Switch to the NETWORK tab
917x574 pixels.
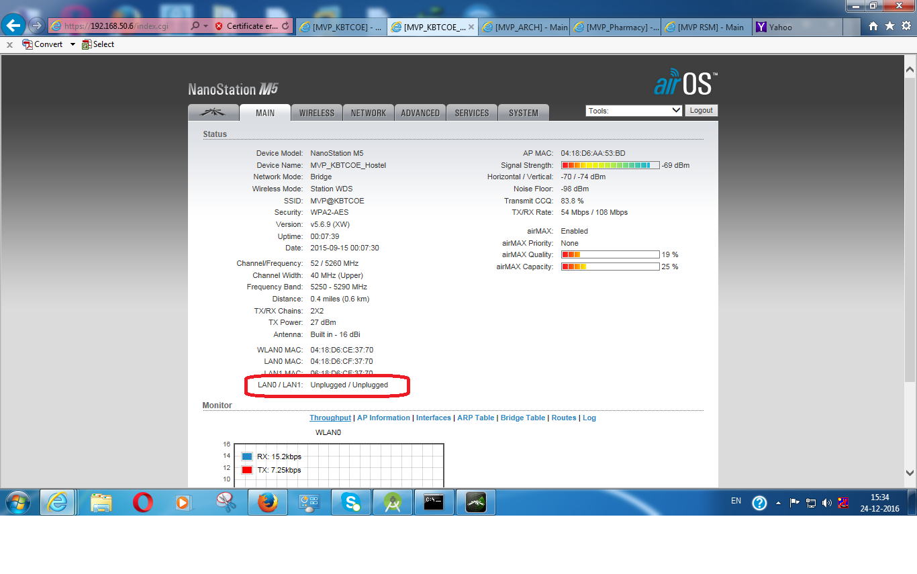369,113
